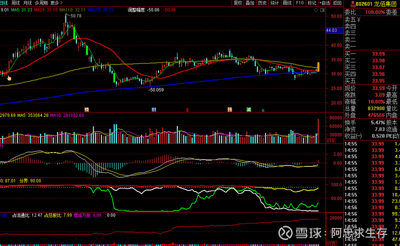
Task: Click the 调整幅度: -50.06 label
Action: tap(143, 10)
